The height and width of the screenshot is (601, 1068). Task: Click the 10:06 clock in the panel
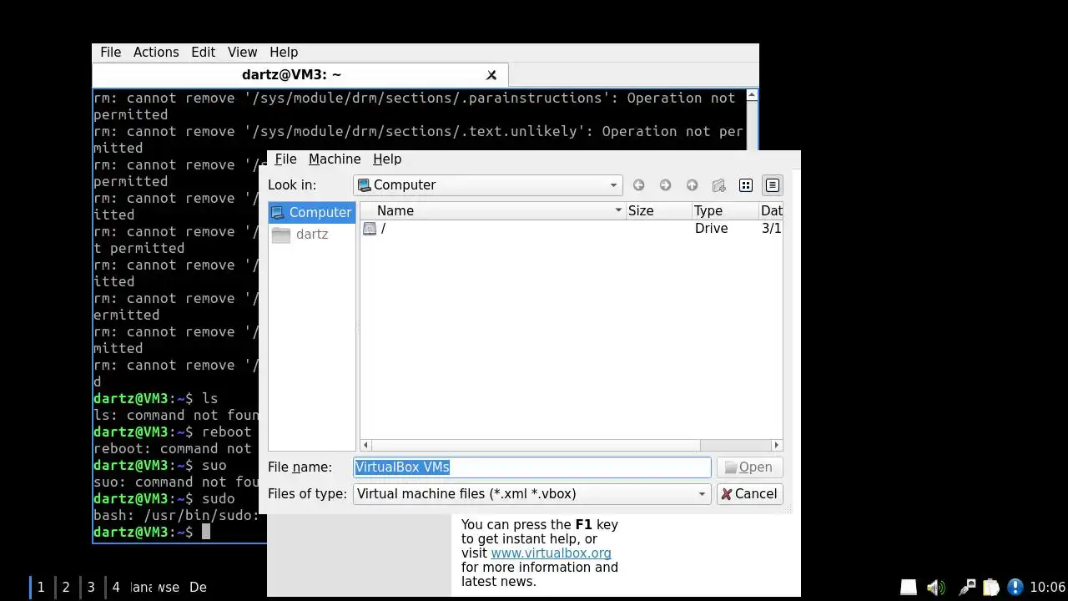(x=1048, y=588)
